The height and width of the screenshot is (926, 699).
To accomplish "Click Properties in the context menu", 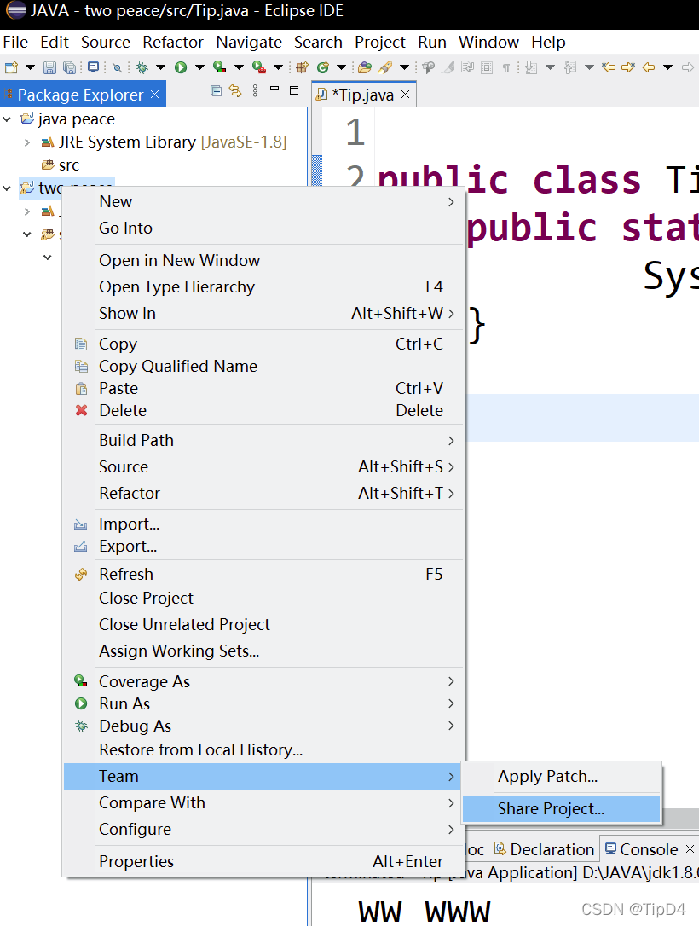I will (263, 862).
